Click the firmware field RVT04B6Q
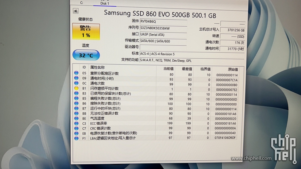Screen dimensions: 301x169 coord(163,21)
